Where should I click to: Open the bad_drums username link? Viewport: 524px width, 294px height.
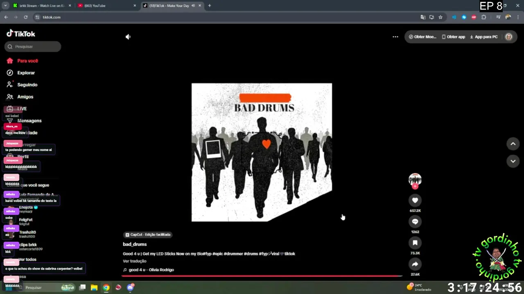point(135,244)
